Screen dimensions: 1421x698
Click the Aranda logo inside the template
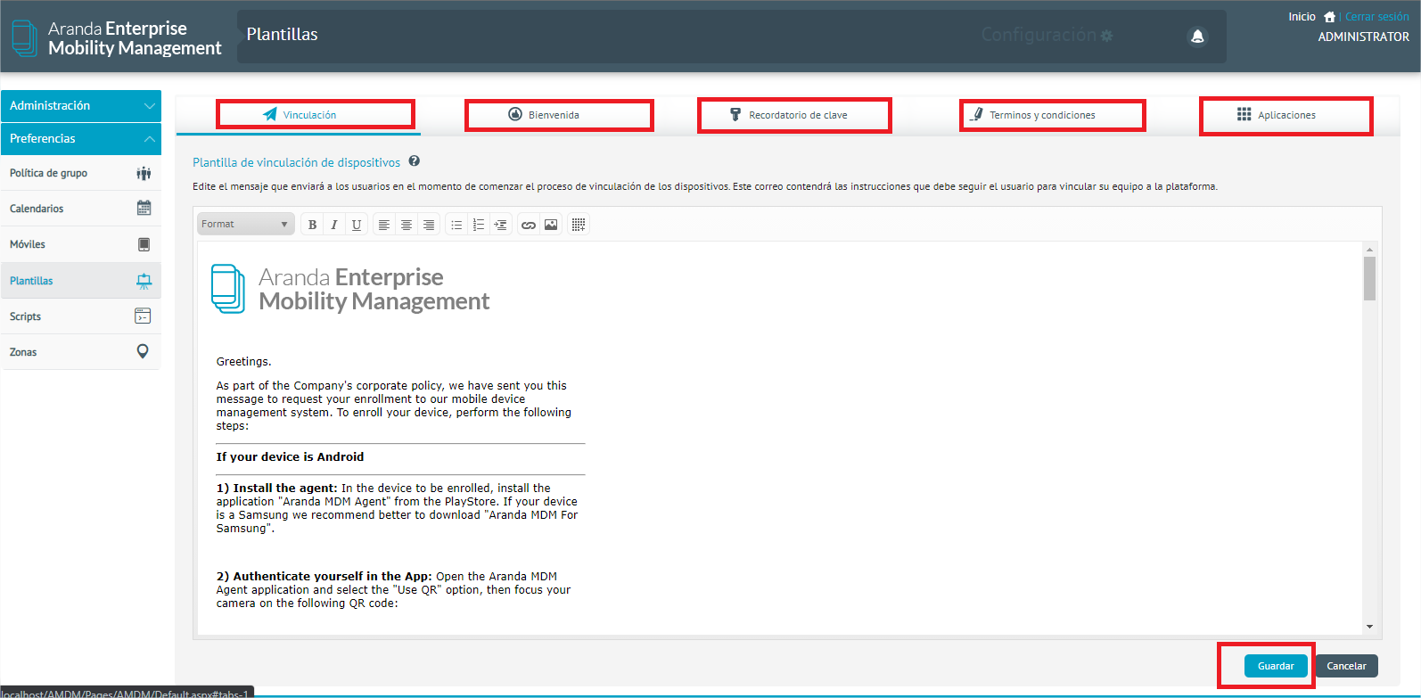(x=349, y=289)
